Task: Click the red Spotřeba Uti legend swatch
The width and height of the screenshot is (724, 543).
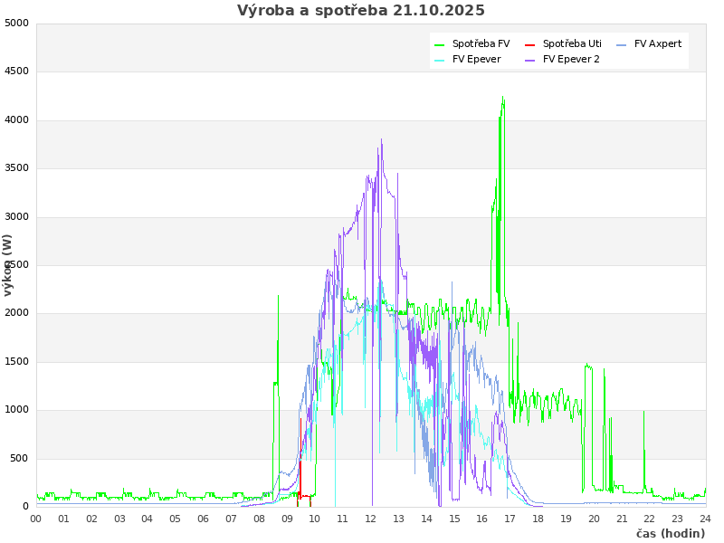Action: pyautogui.click(x=530, y=44)
